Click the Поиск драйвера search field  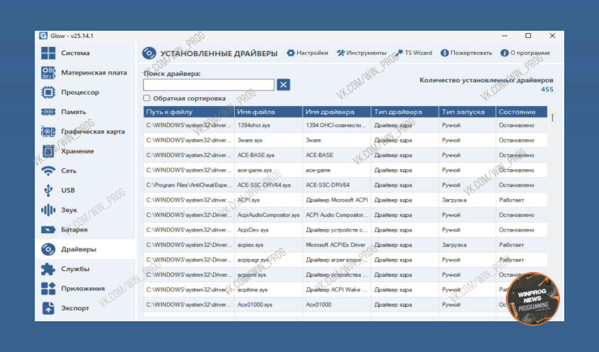coord(209,84)
